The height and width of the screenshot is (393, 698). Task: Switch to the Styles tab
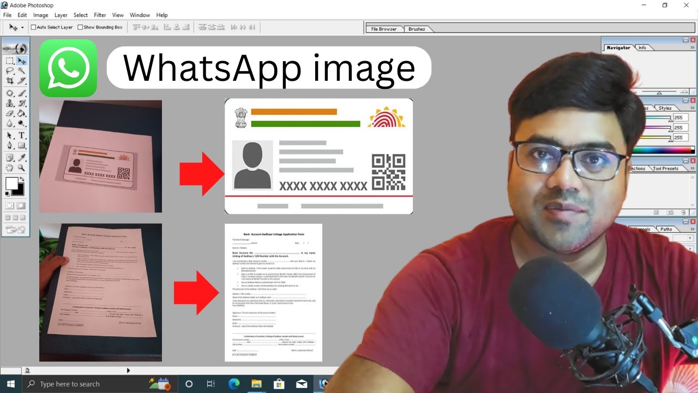pos(665,108)
